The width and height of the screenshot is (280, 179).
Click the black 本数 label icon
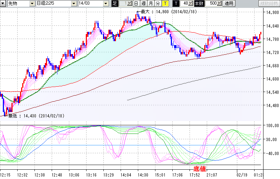coord(199,4)
